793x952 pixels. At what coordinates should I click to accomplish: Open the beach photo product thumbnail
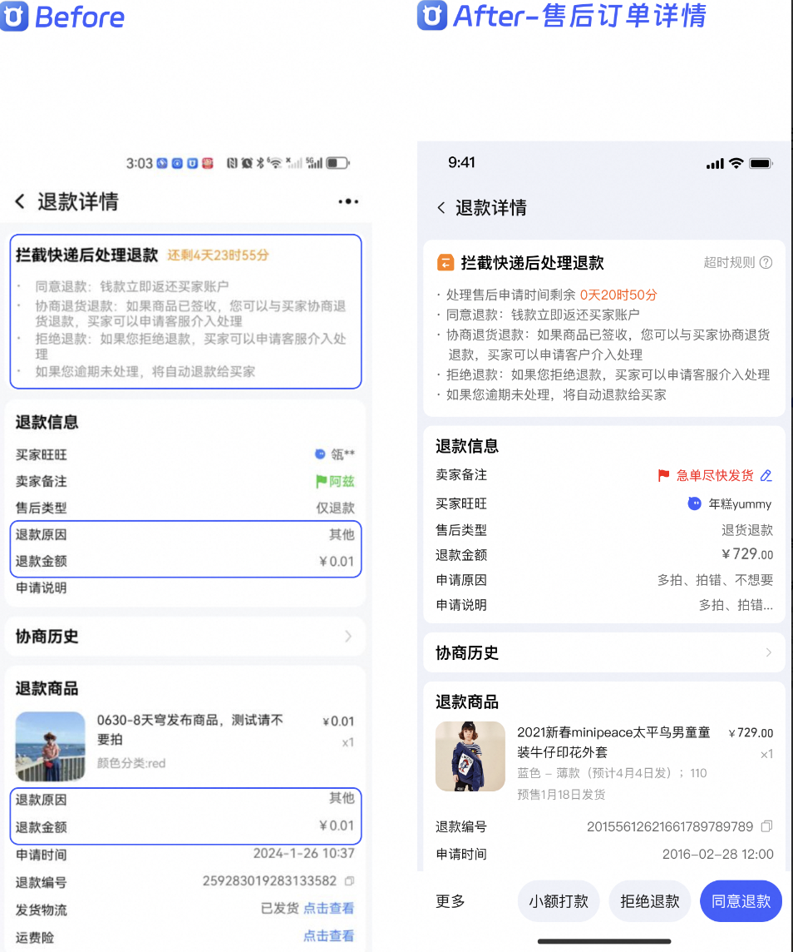(x=51, y=746)
